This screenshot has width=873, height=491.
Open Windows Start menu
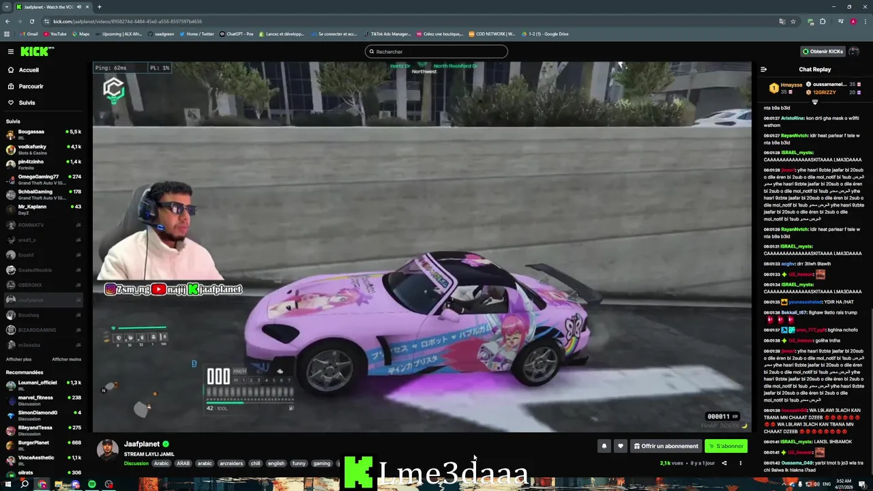pyautogui.click(x=8, y=484)
